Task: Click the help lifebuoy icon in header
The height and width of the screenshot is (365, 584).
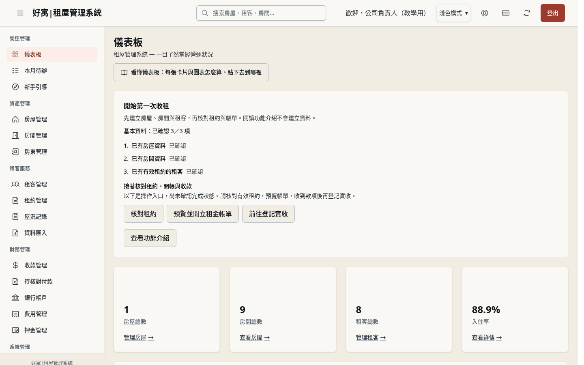Action: tap(485, 13)
